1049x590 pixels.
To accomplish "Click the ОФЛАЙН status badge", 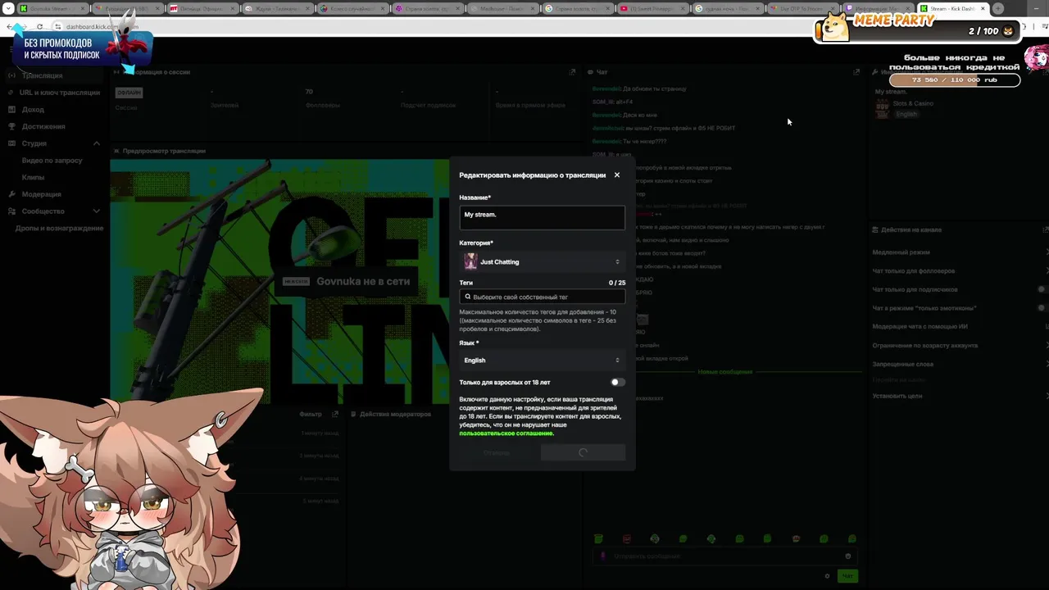I will click(129, 93).
